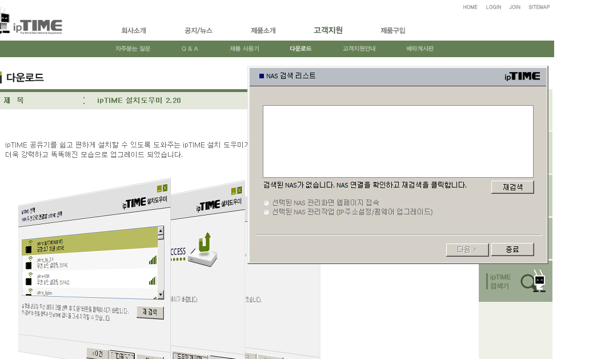The height and width of the screenshot is (359, 605).
Task: Open the 회사소개 menu
Action: [x=134, y=30]
